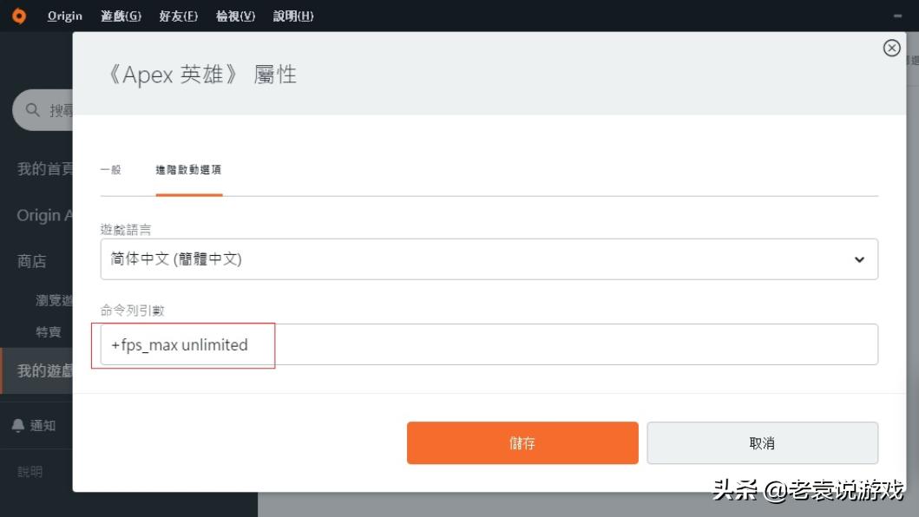
Task: Close the properties dialog with circled X icon
Action: (892, 48)
